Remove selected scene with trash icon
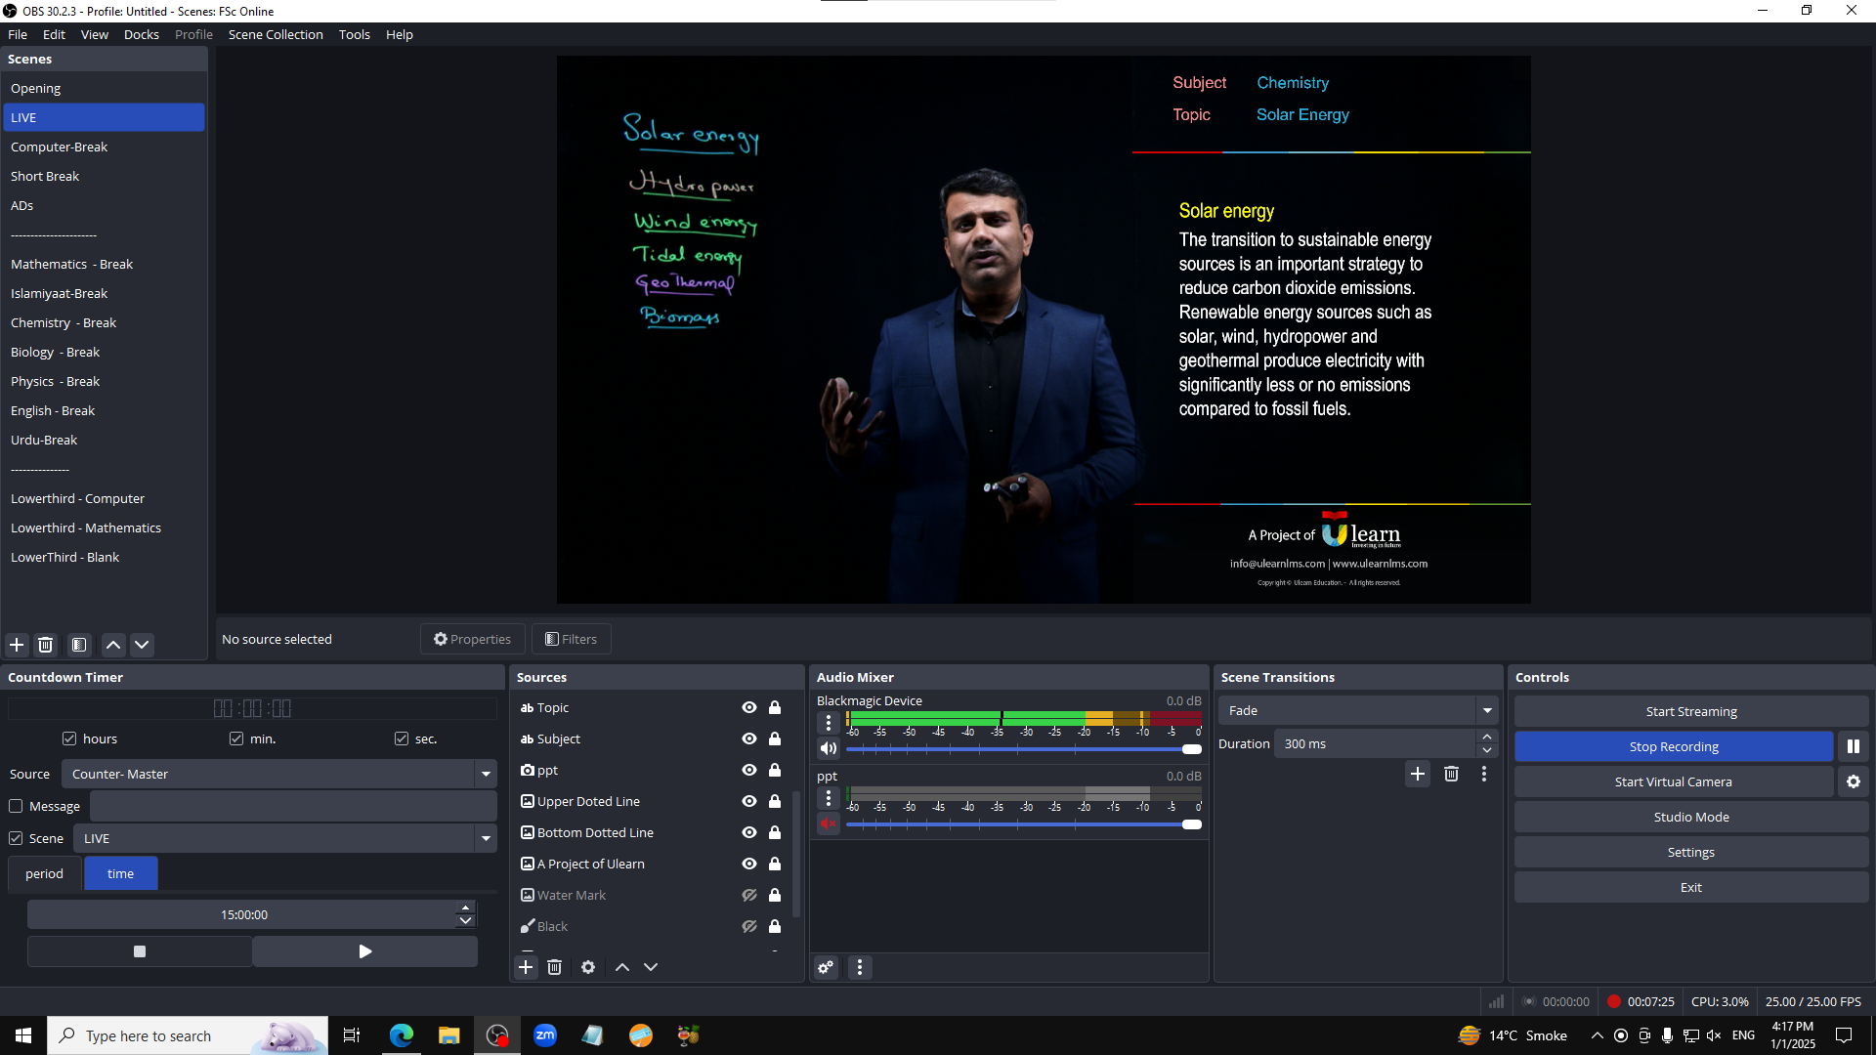The width and height of the screenshot is (1876, 1055). tap(45, 645)
